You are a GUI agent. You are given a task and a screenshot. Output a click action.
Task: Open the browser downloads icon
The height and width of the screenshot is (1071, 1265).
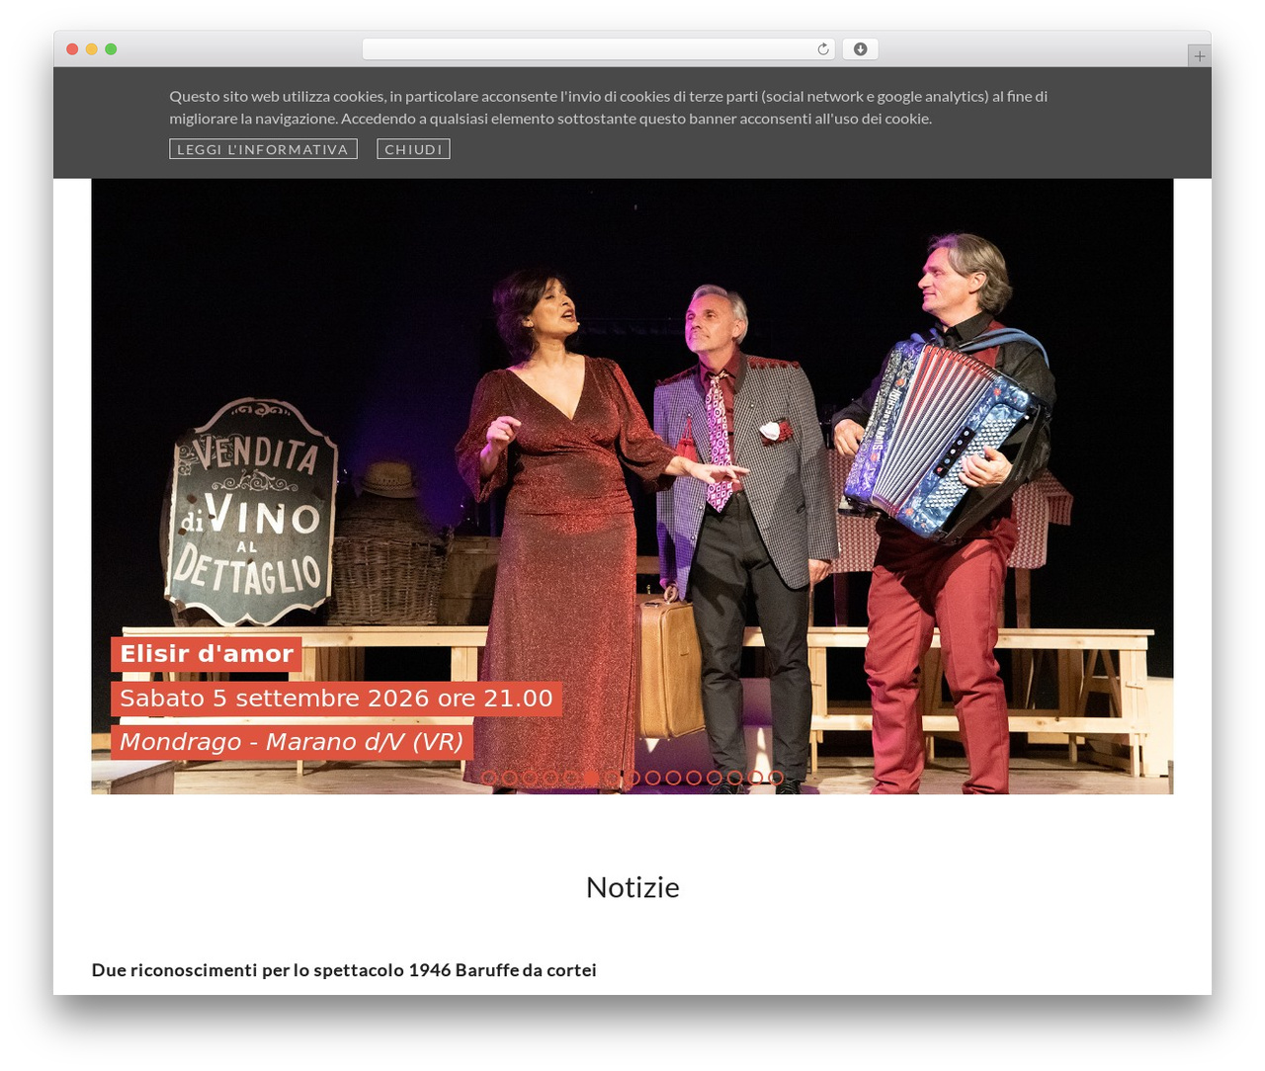(x=860, y=49)
